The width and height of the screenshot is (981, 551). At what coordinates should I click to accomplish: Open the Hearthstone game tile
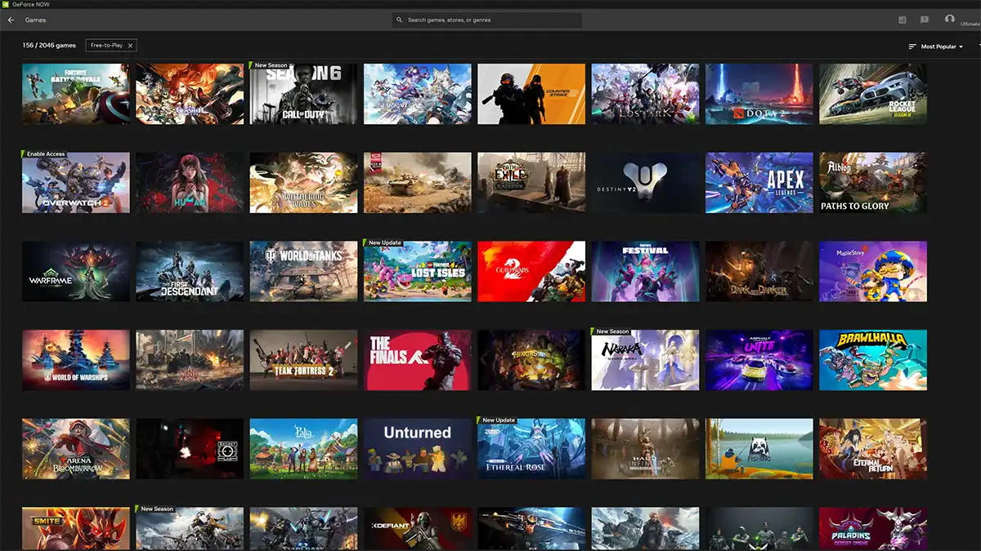tap(532, 360)
